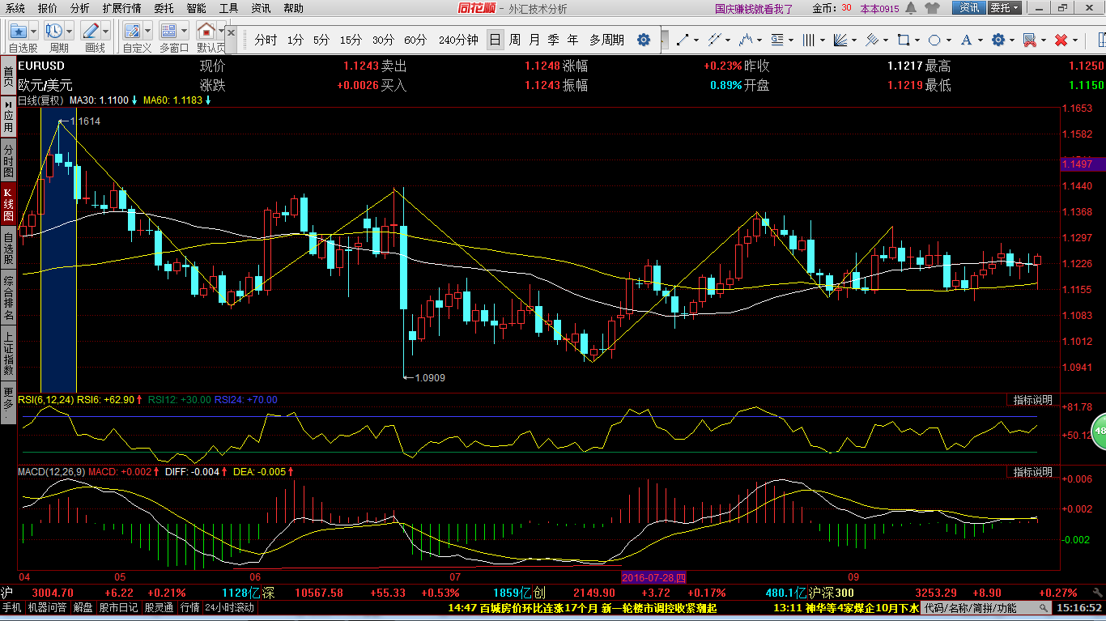Click the eraser bookmark tool icon
The image size is (1106, 621).
1029,40
